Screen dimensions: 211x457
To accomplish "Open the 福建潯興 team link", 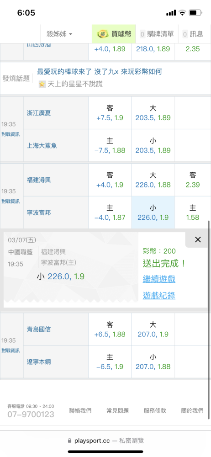I will point(39,180).
